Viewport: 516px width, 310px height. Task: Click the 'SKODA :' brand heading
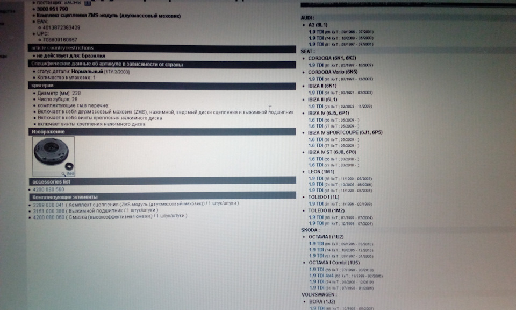coord(310,230)
